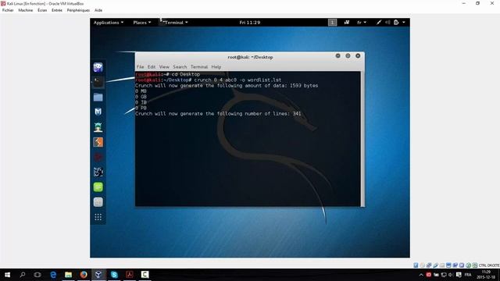
Task: Open the screen recorder camera icon in top bar
Action: (347, 23)
